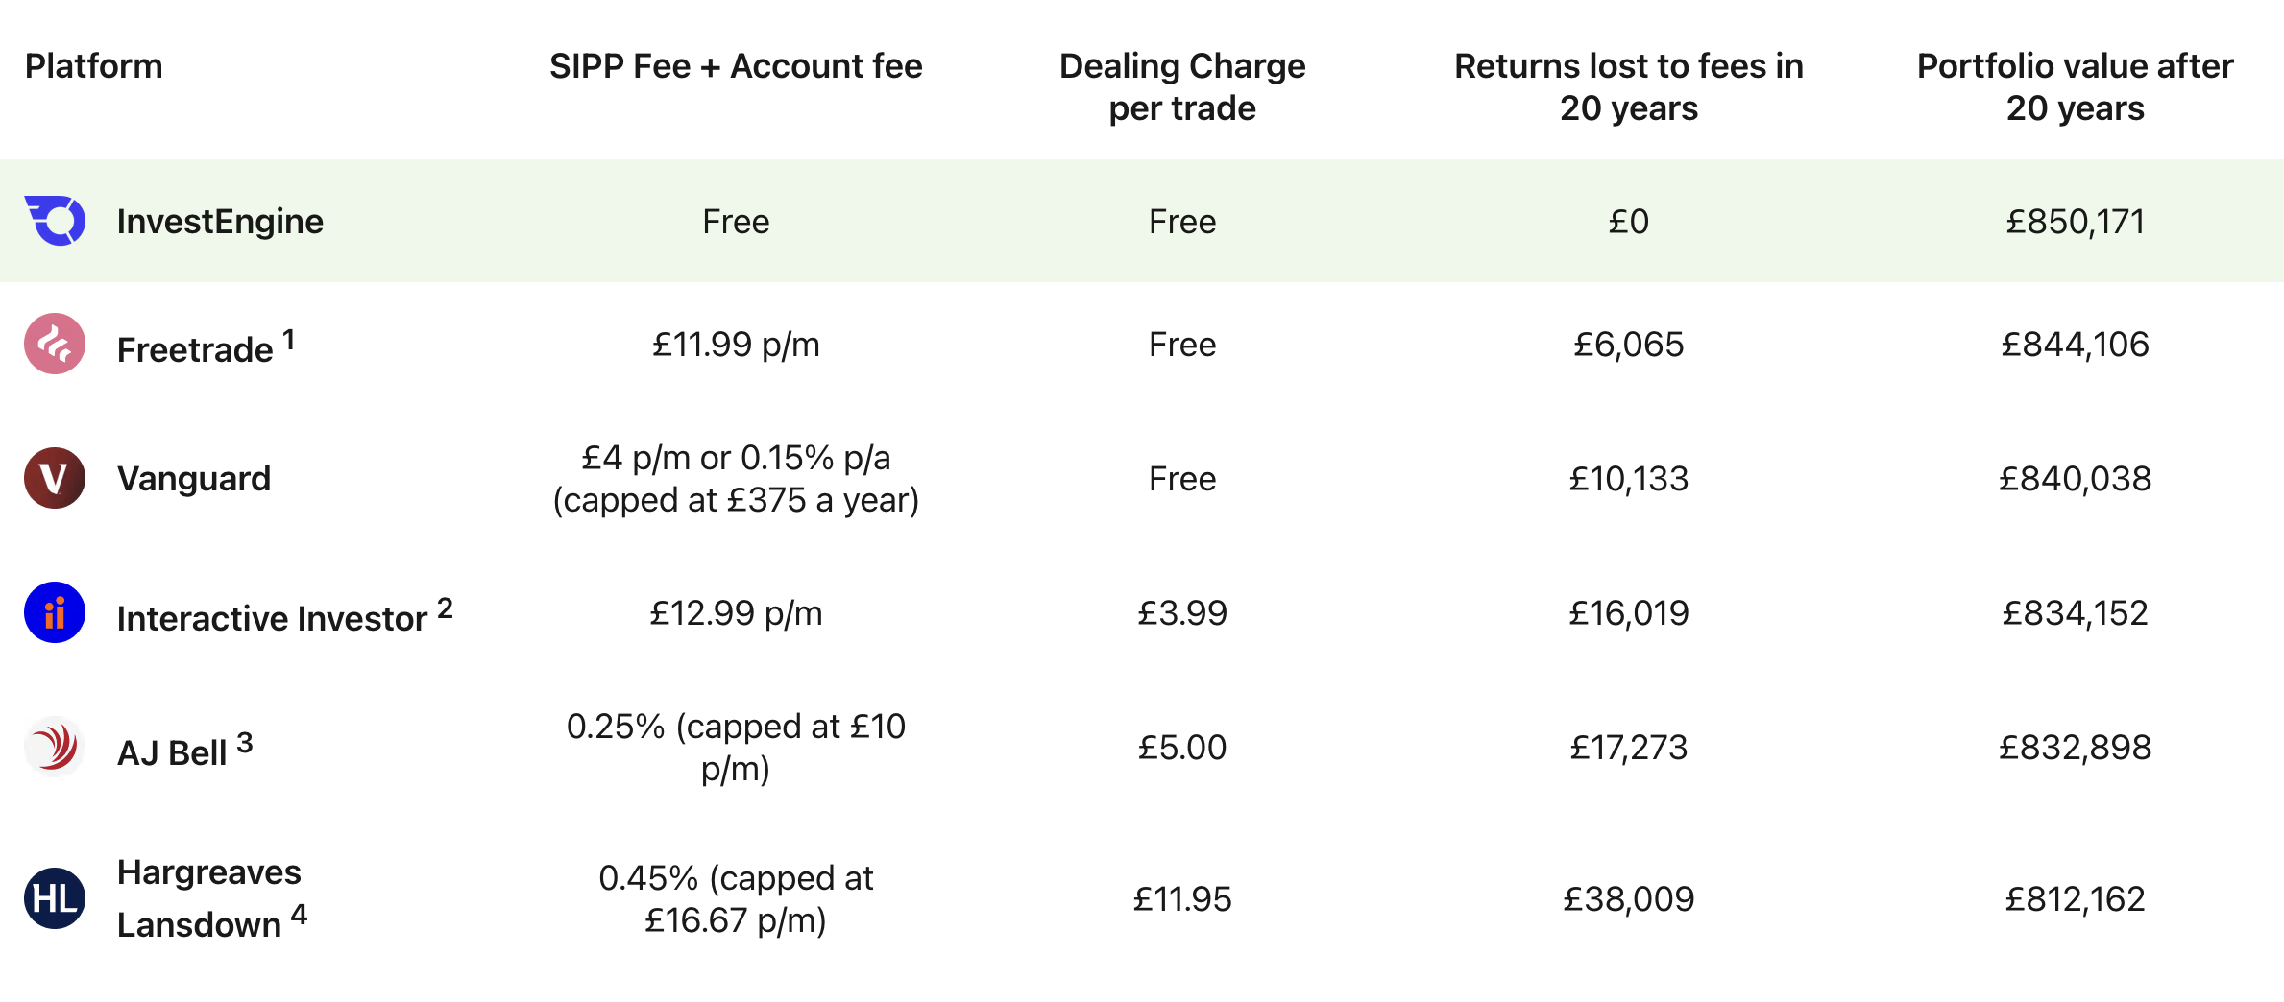The image size is (2284, 1002).
Task: Click Hargreaves Lansdown's £38,009 lost returns
Action: click(1629, 899)
